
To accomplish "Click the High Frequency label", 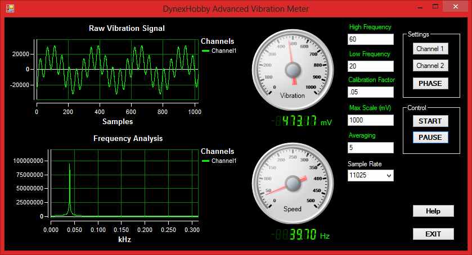I will coord(370,27).
